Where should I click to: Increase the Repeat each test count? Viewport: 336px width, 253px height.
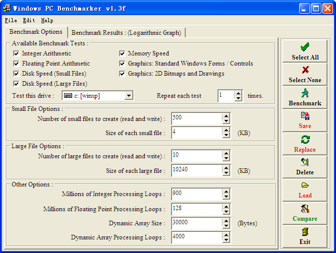coord(238,93)
